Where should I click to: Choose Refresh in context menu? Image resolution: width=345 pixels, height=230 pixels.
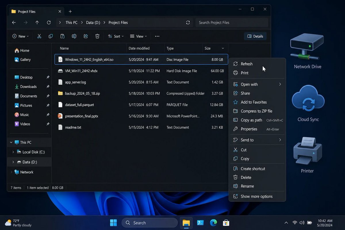coord(257,64)
